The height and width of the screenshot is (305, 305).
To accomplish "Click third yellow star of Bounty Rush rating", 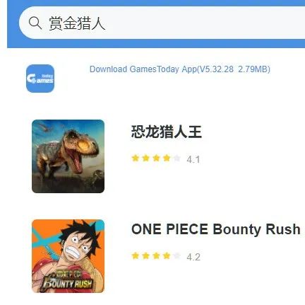I will click(x=156, y=255).
